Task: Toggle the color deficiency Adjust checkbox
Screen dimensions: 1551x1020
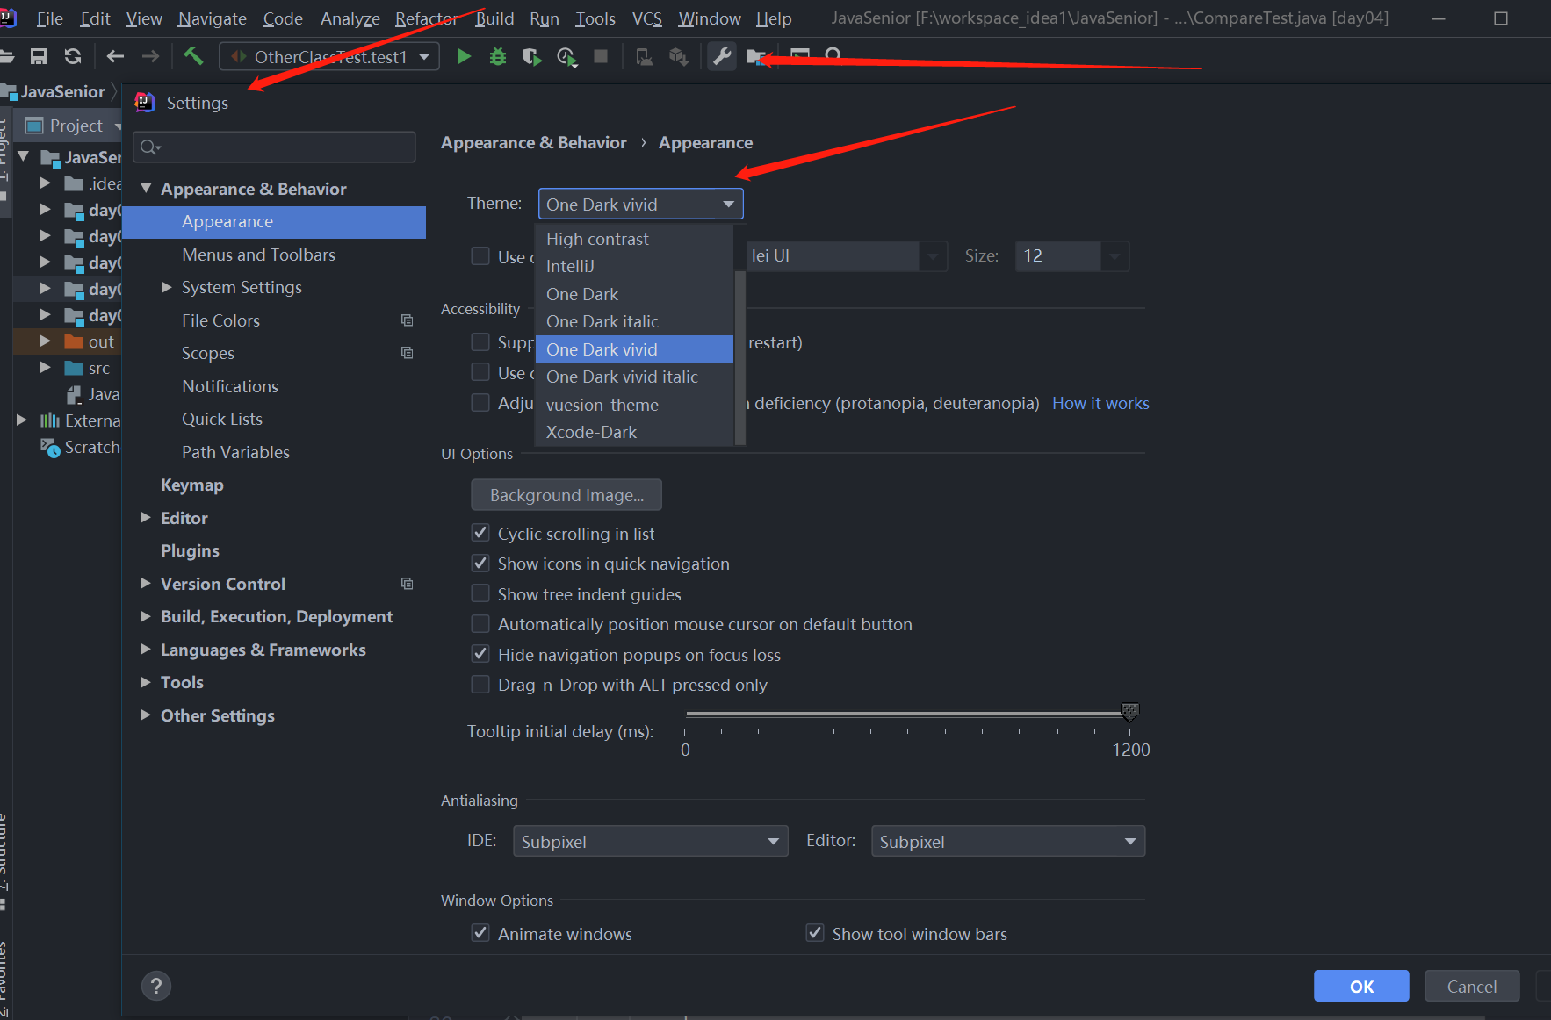Action: tap(480, 402)
